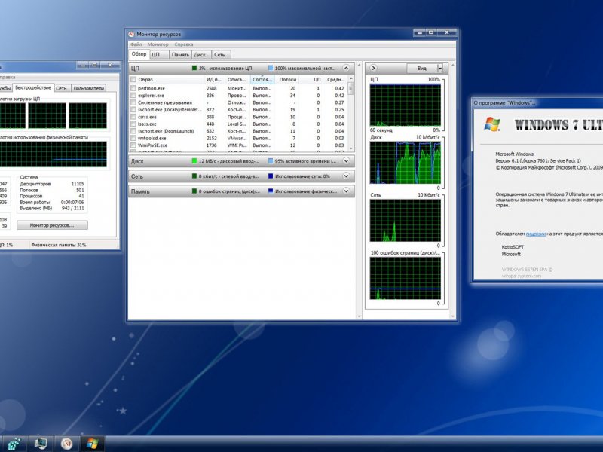Click the uptime value 0:00:07:06 in Task Manager
The height and width of the screenshot is (452, 603).
(x=72, y=202)
